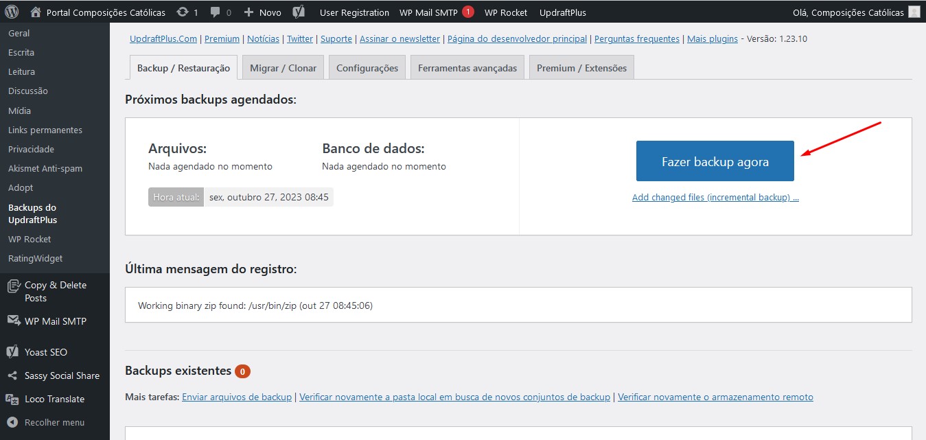Screen dimensions: 926x440
Task: Open the Ferramentas avançadas tab
Action: [x=467, y=68]
